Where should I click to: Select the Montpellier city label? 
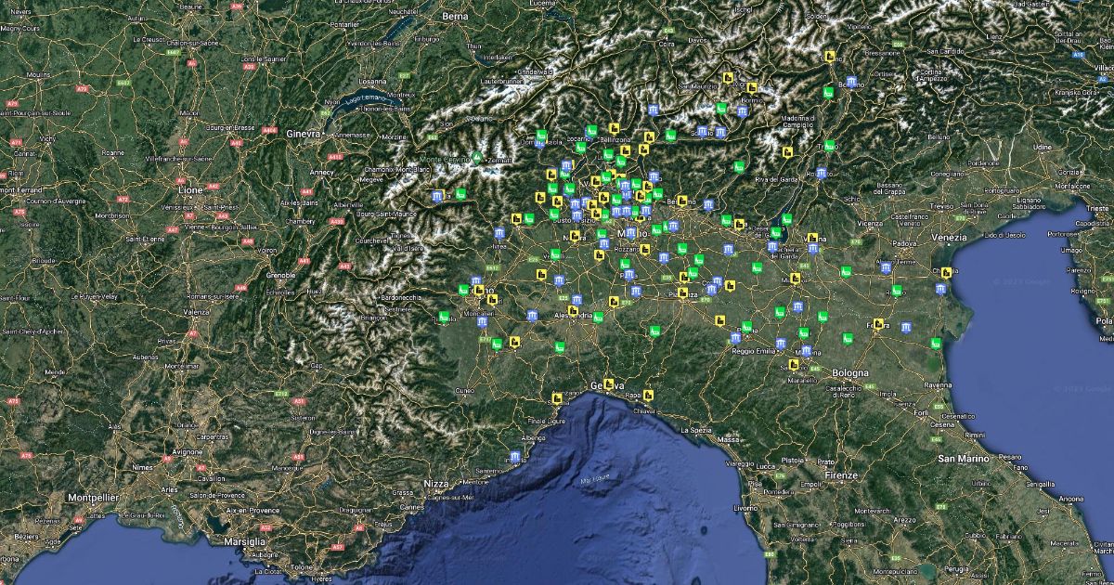pos(93,498)
